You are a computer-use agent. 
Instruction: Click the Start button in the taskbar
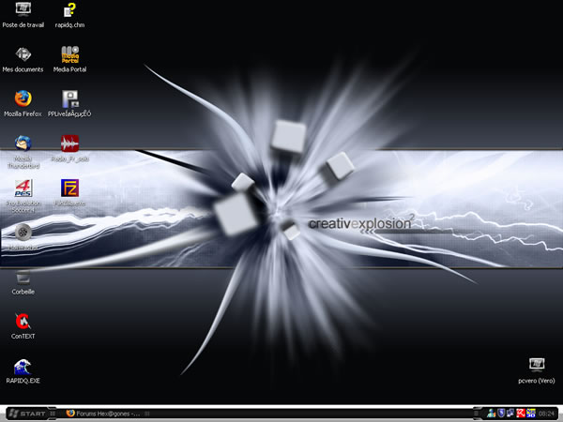(x=28, y=413)
